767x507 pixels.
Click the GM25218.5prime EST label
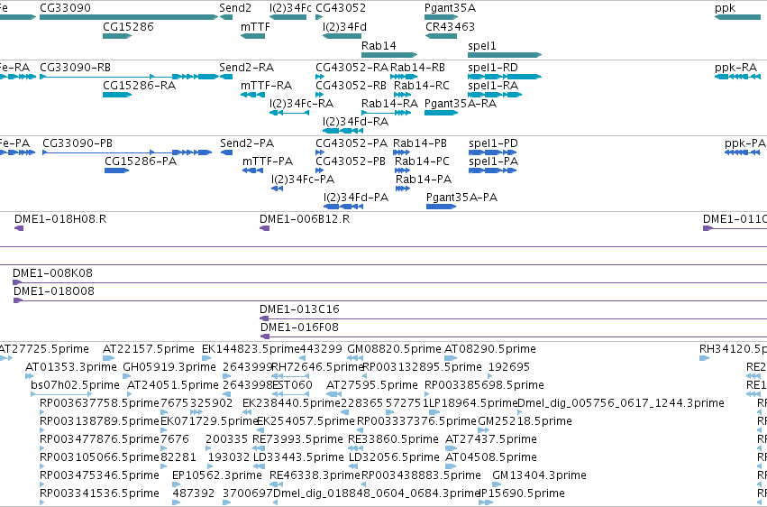point(525,421)
